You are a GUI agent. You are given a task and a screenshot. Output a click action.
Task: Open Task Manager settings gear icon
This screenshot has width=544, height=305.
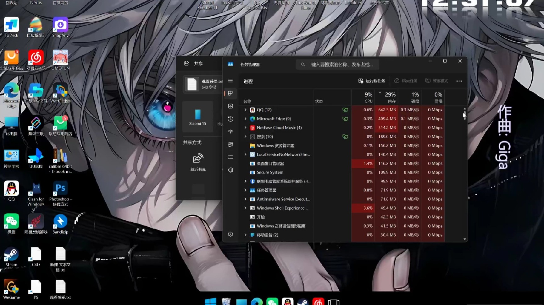tap(230, 234)
